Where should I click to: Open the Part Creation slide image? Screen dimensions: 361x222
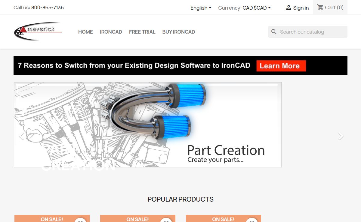(148, 124)
